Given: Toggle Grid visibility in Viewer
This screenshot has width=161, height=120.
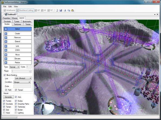Looking at the screenshot, I should click(4, 110).
